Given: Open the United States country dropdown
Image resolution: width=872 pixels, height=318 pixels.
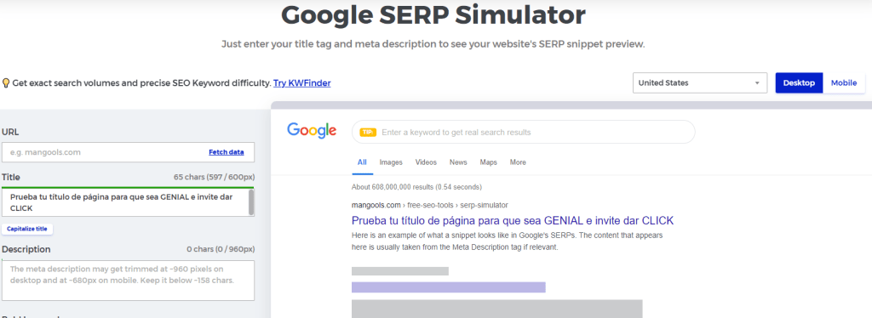Looking at the screenshot, I should pos(700,82).
